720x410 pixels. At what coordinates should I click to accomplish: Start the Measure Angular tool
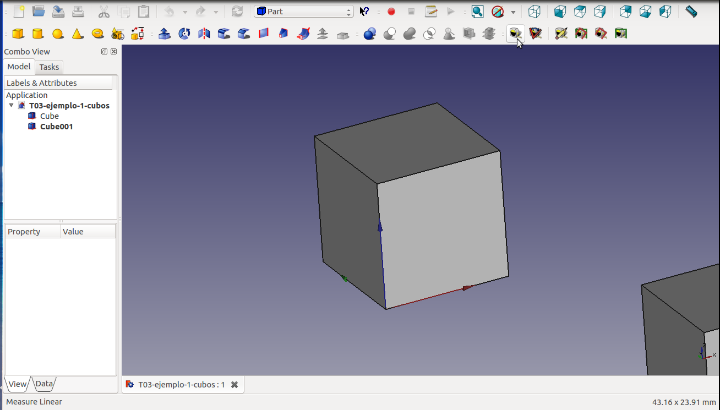click(535, 34)
